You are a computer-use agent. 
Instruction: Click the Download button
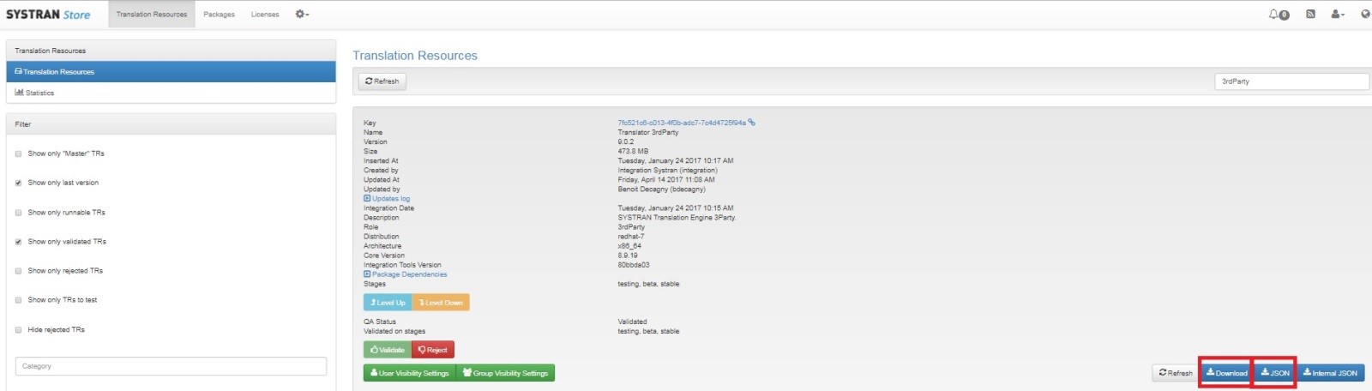(1226, 373)
